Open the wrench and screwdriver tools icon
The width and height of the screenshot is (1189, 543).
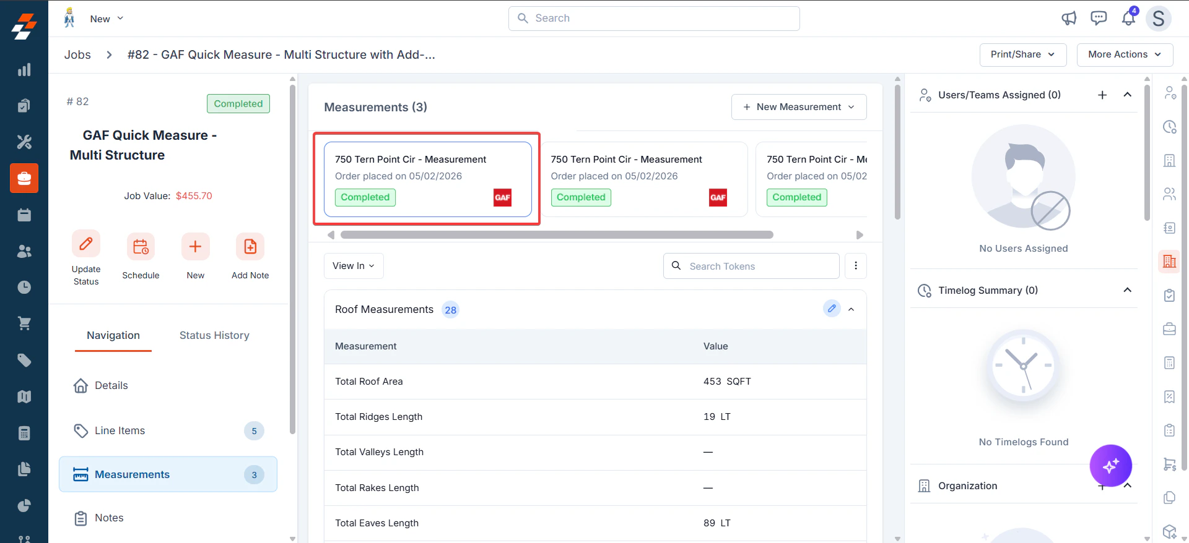coord(24,142)
